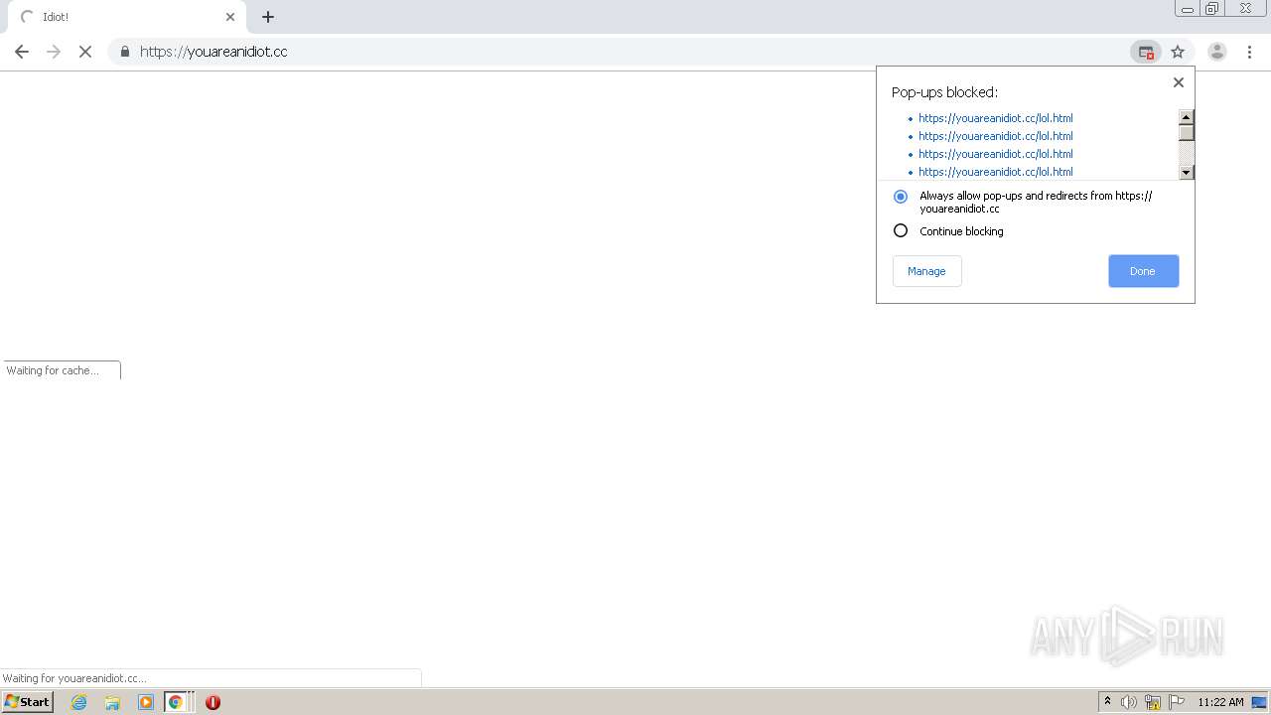
Task: Click 'Waiting for cache...' label
Action: (x=53, y=370)
